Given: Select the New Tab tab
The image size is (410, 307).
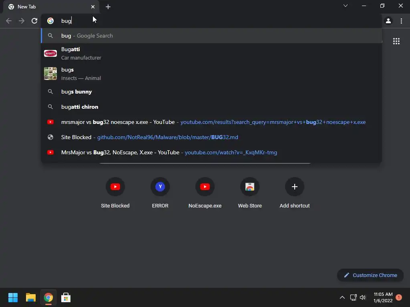Looking at the screenshot, I should click(52, 7).
